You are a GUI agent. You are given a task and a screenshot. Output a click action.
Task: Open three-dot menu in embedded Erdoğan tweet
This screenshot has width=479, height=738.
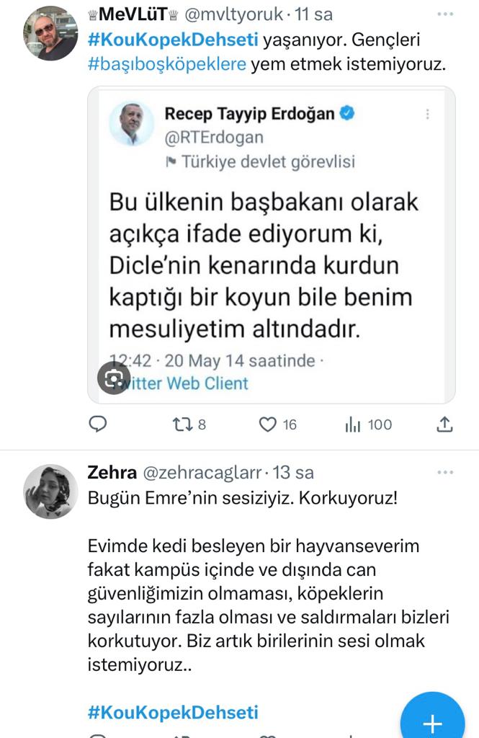click(427, 114)
